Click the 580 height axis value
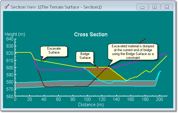 10,82
